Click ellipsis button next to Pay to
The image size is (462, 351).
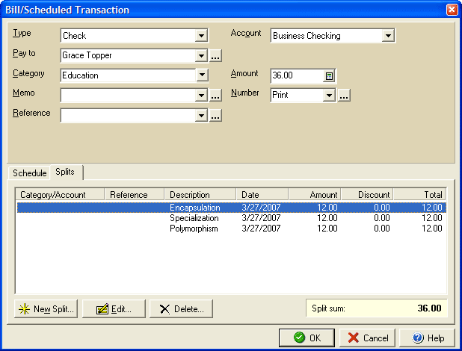(x=215, y=55)
